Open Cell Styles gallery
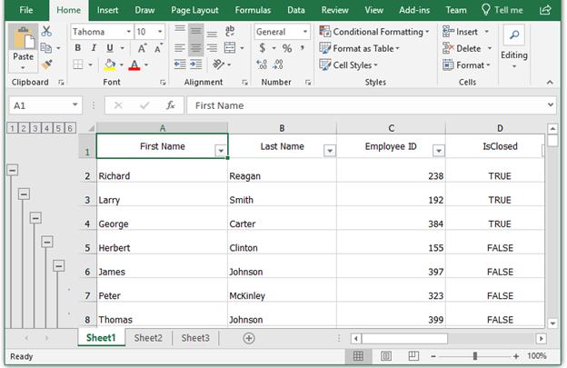The width and height of the screenshot is (567, 368). (349, 65)
